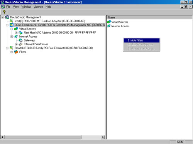Image resolution: width=193 pixels, height=144 pixels.
Task: Restore down the RouterStudio Management main window
Action: pyautogui.click(x=186, y=2)
